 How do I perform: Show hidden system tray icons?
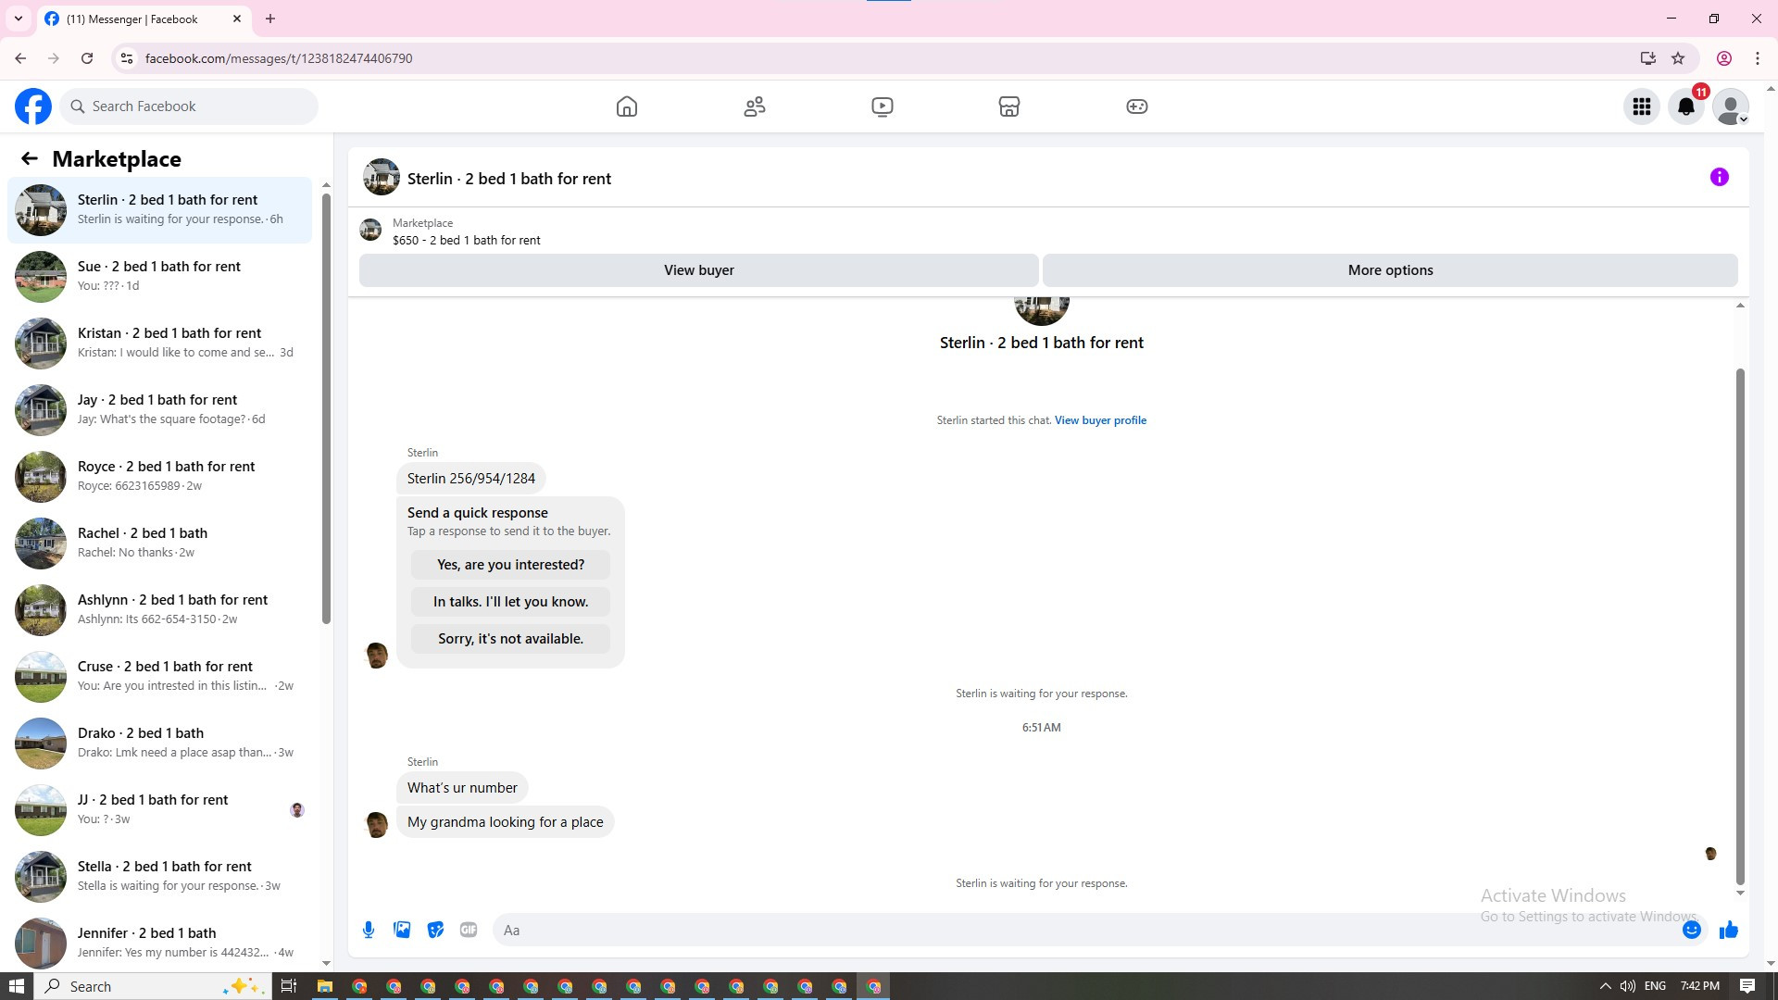pyautogui.click(x=1605, y=986)
